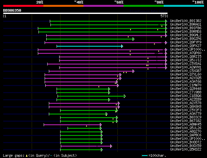This screenshot has height=158, width=207.
Task: Click the green arrowhead of the B9I3R2 alignment
Action: (x=166, y=21)
